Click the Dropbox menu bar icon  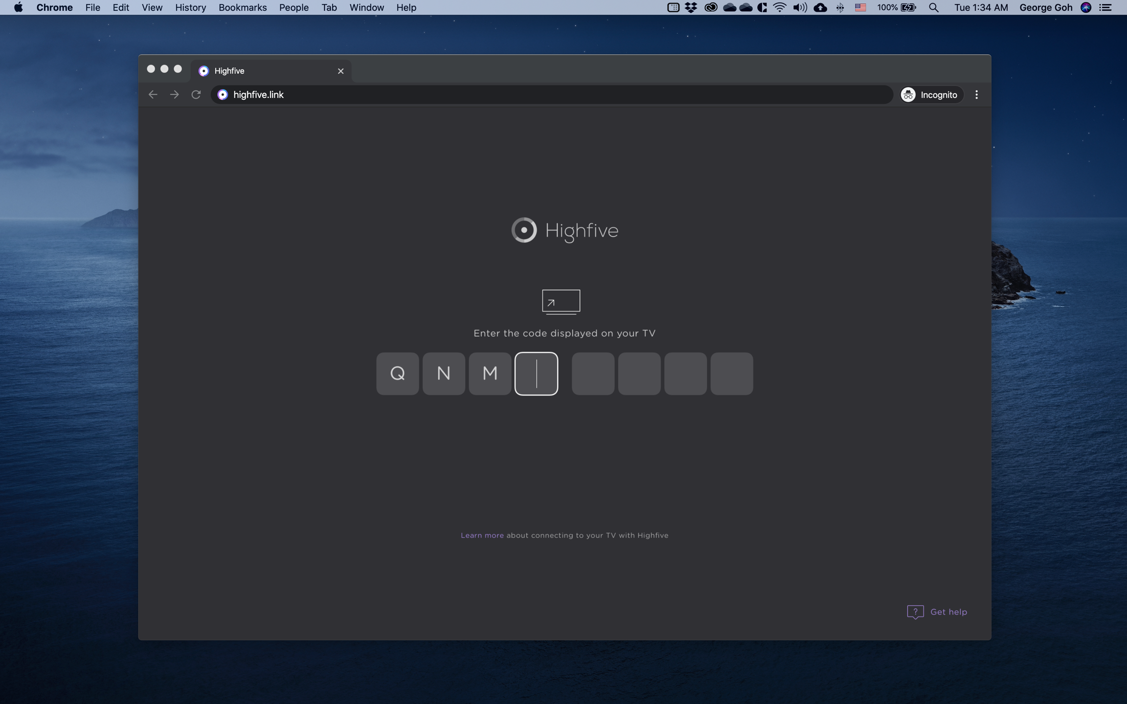click(691, 7)
